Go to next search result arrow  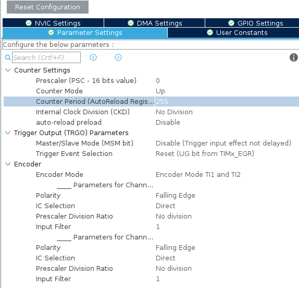[118, 57]
